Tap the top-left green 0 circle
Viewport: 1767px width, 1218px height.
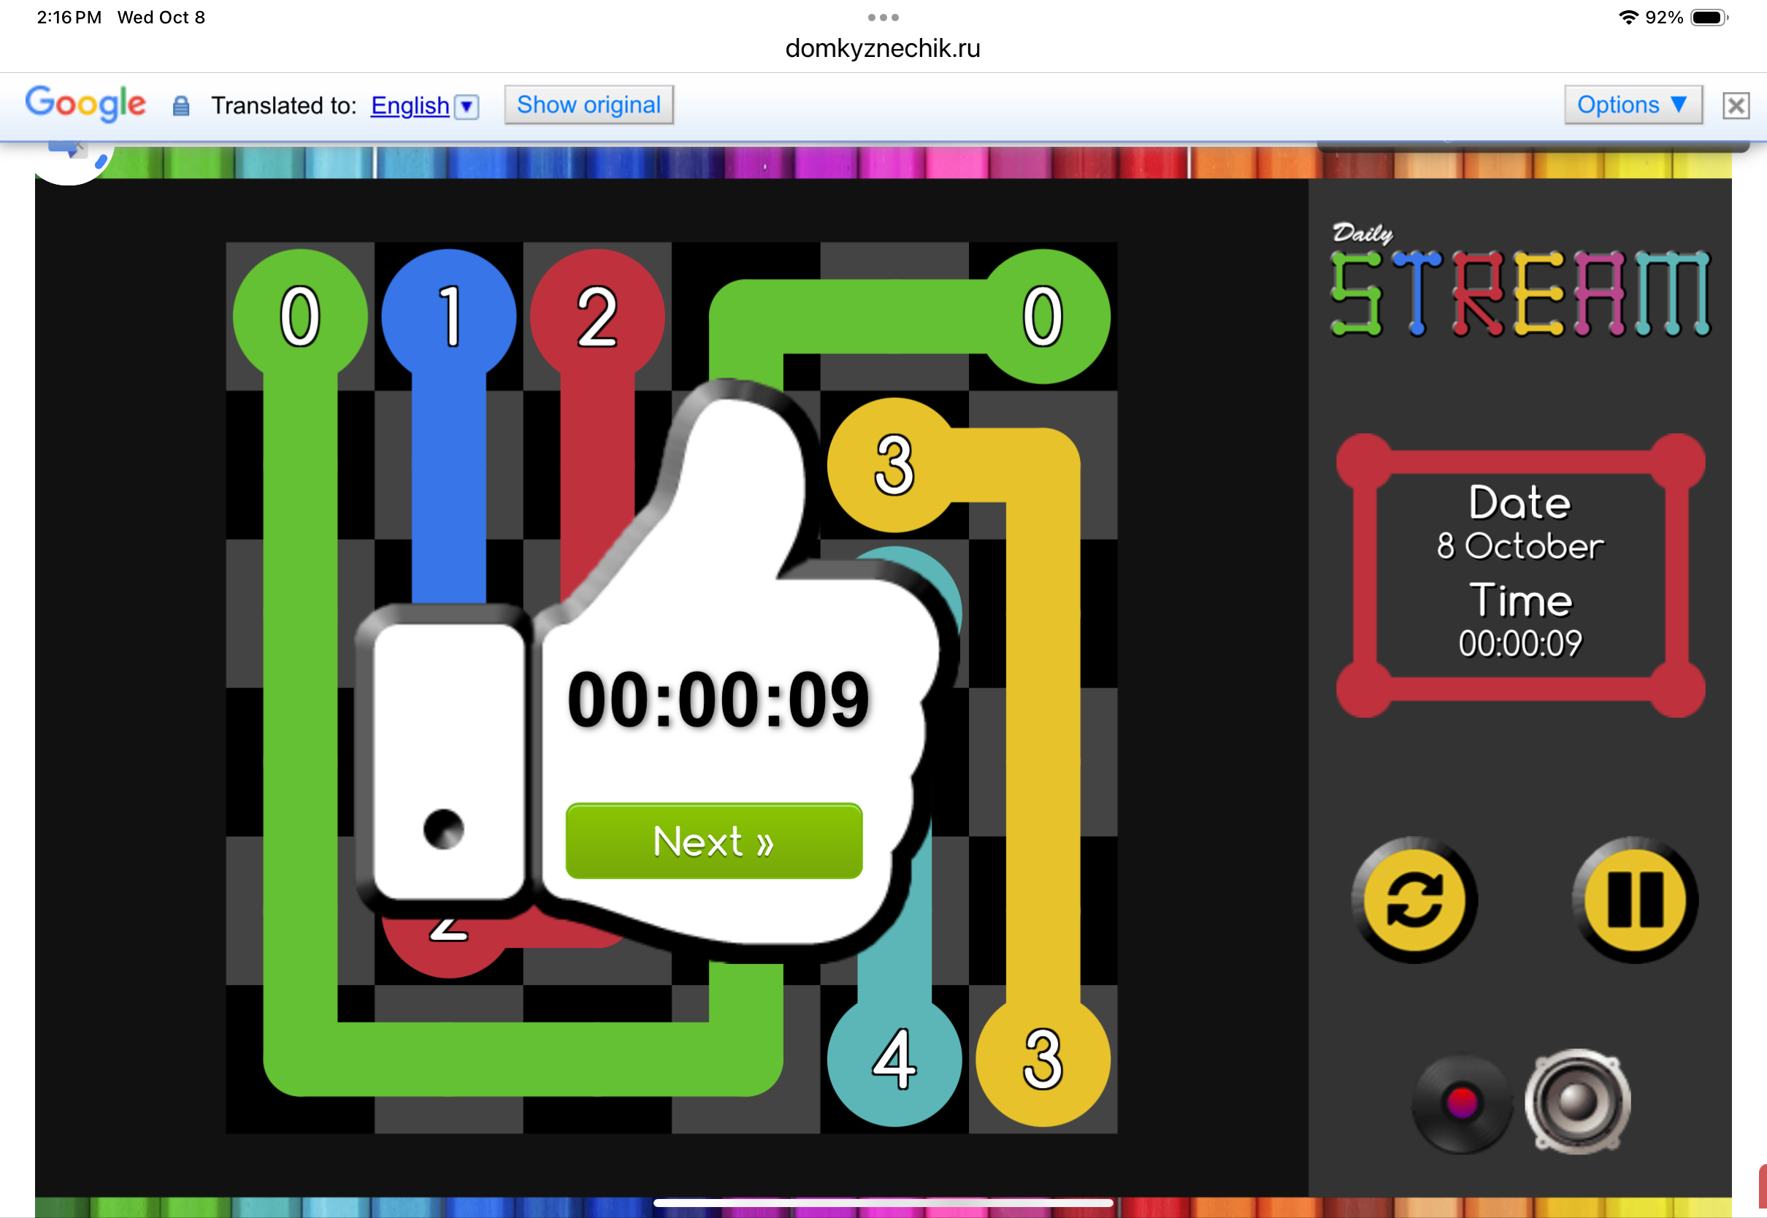[x=300, y=315]
